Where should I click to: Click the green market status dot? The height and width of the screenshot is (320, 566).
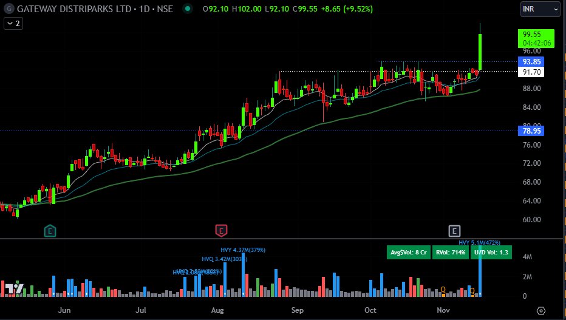187,9
